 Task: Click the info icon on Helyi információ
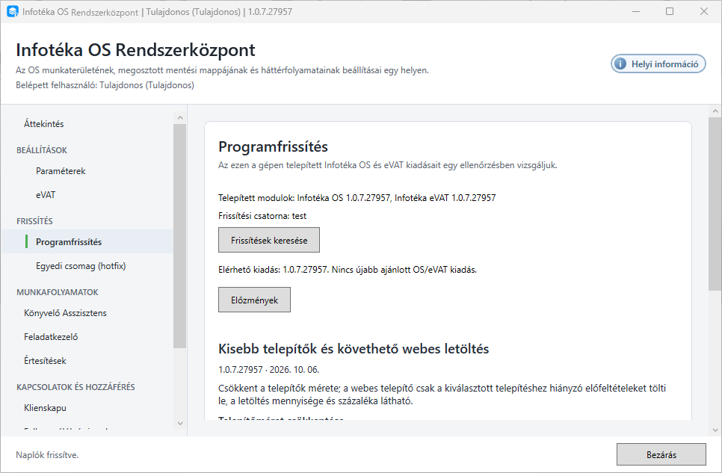coord(620,64)
